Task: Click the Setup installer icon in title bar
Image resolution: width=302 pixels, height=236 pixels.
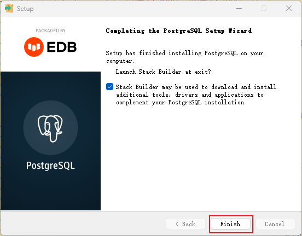Action: point(9,8)
